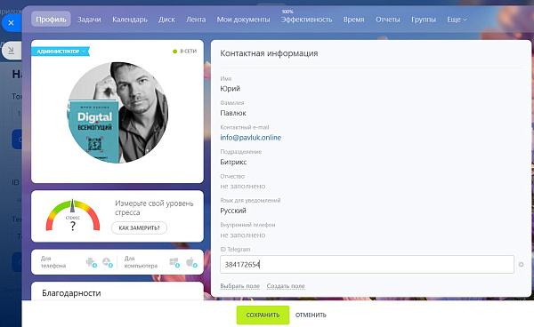534x327 pixels.
Task: Click the collapse arrow icon below the close button
Action: [x=12, y=51]
